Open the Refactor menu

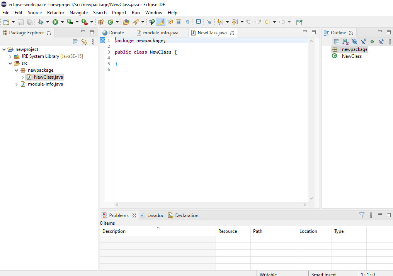[x=56, y=13]
